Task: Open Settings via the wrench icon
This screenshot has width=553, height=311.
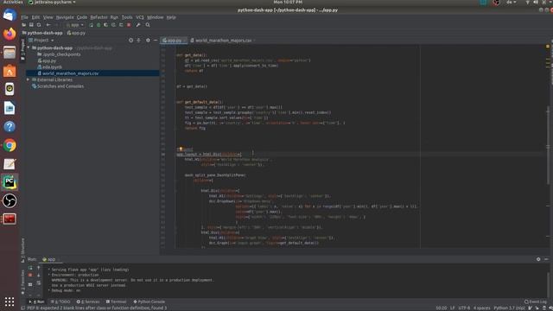Action: (138, 25)
